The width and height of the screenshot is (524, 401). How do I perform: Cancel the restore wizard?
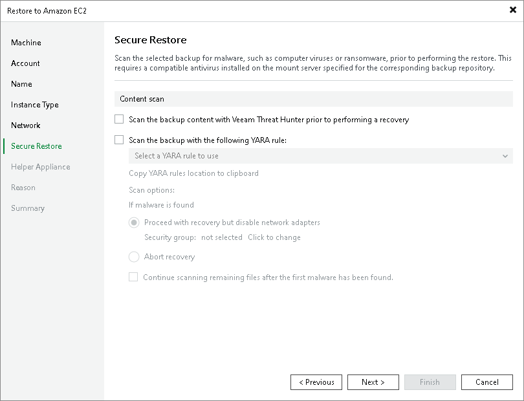tap(487, 382)
